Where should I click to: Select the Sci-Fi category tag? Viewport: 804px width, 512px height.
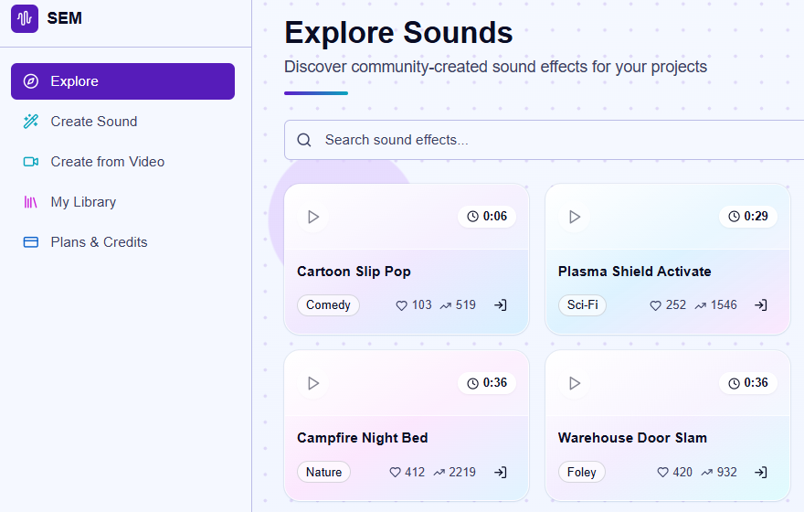(x=583, y=305)
